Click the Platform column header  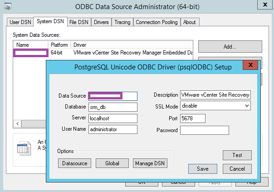[x=59, y=45]
